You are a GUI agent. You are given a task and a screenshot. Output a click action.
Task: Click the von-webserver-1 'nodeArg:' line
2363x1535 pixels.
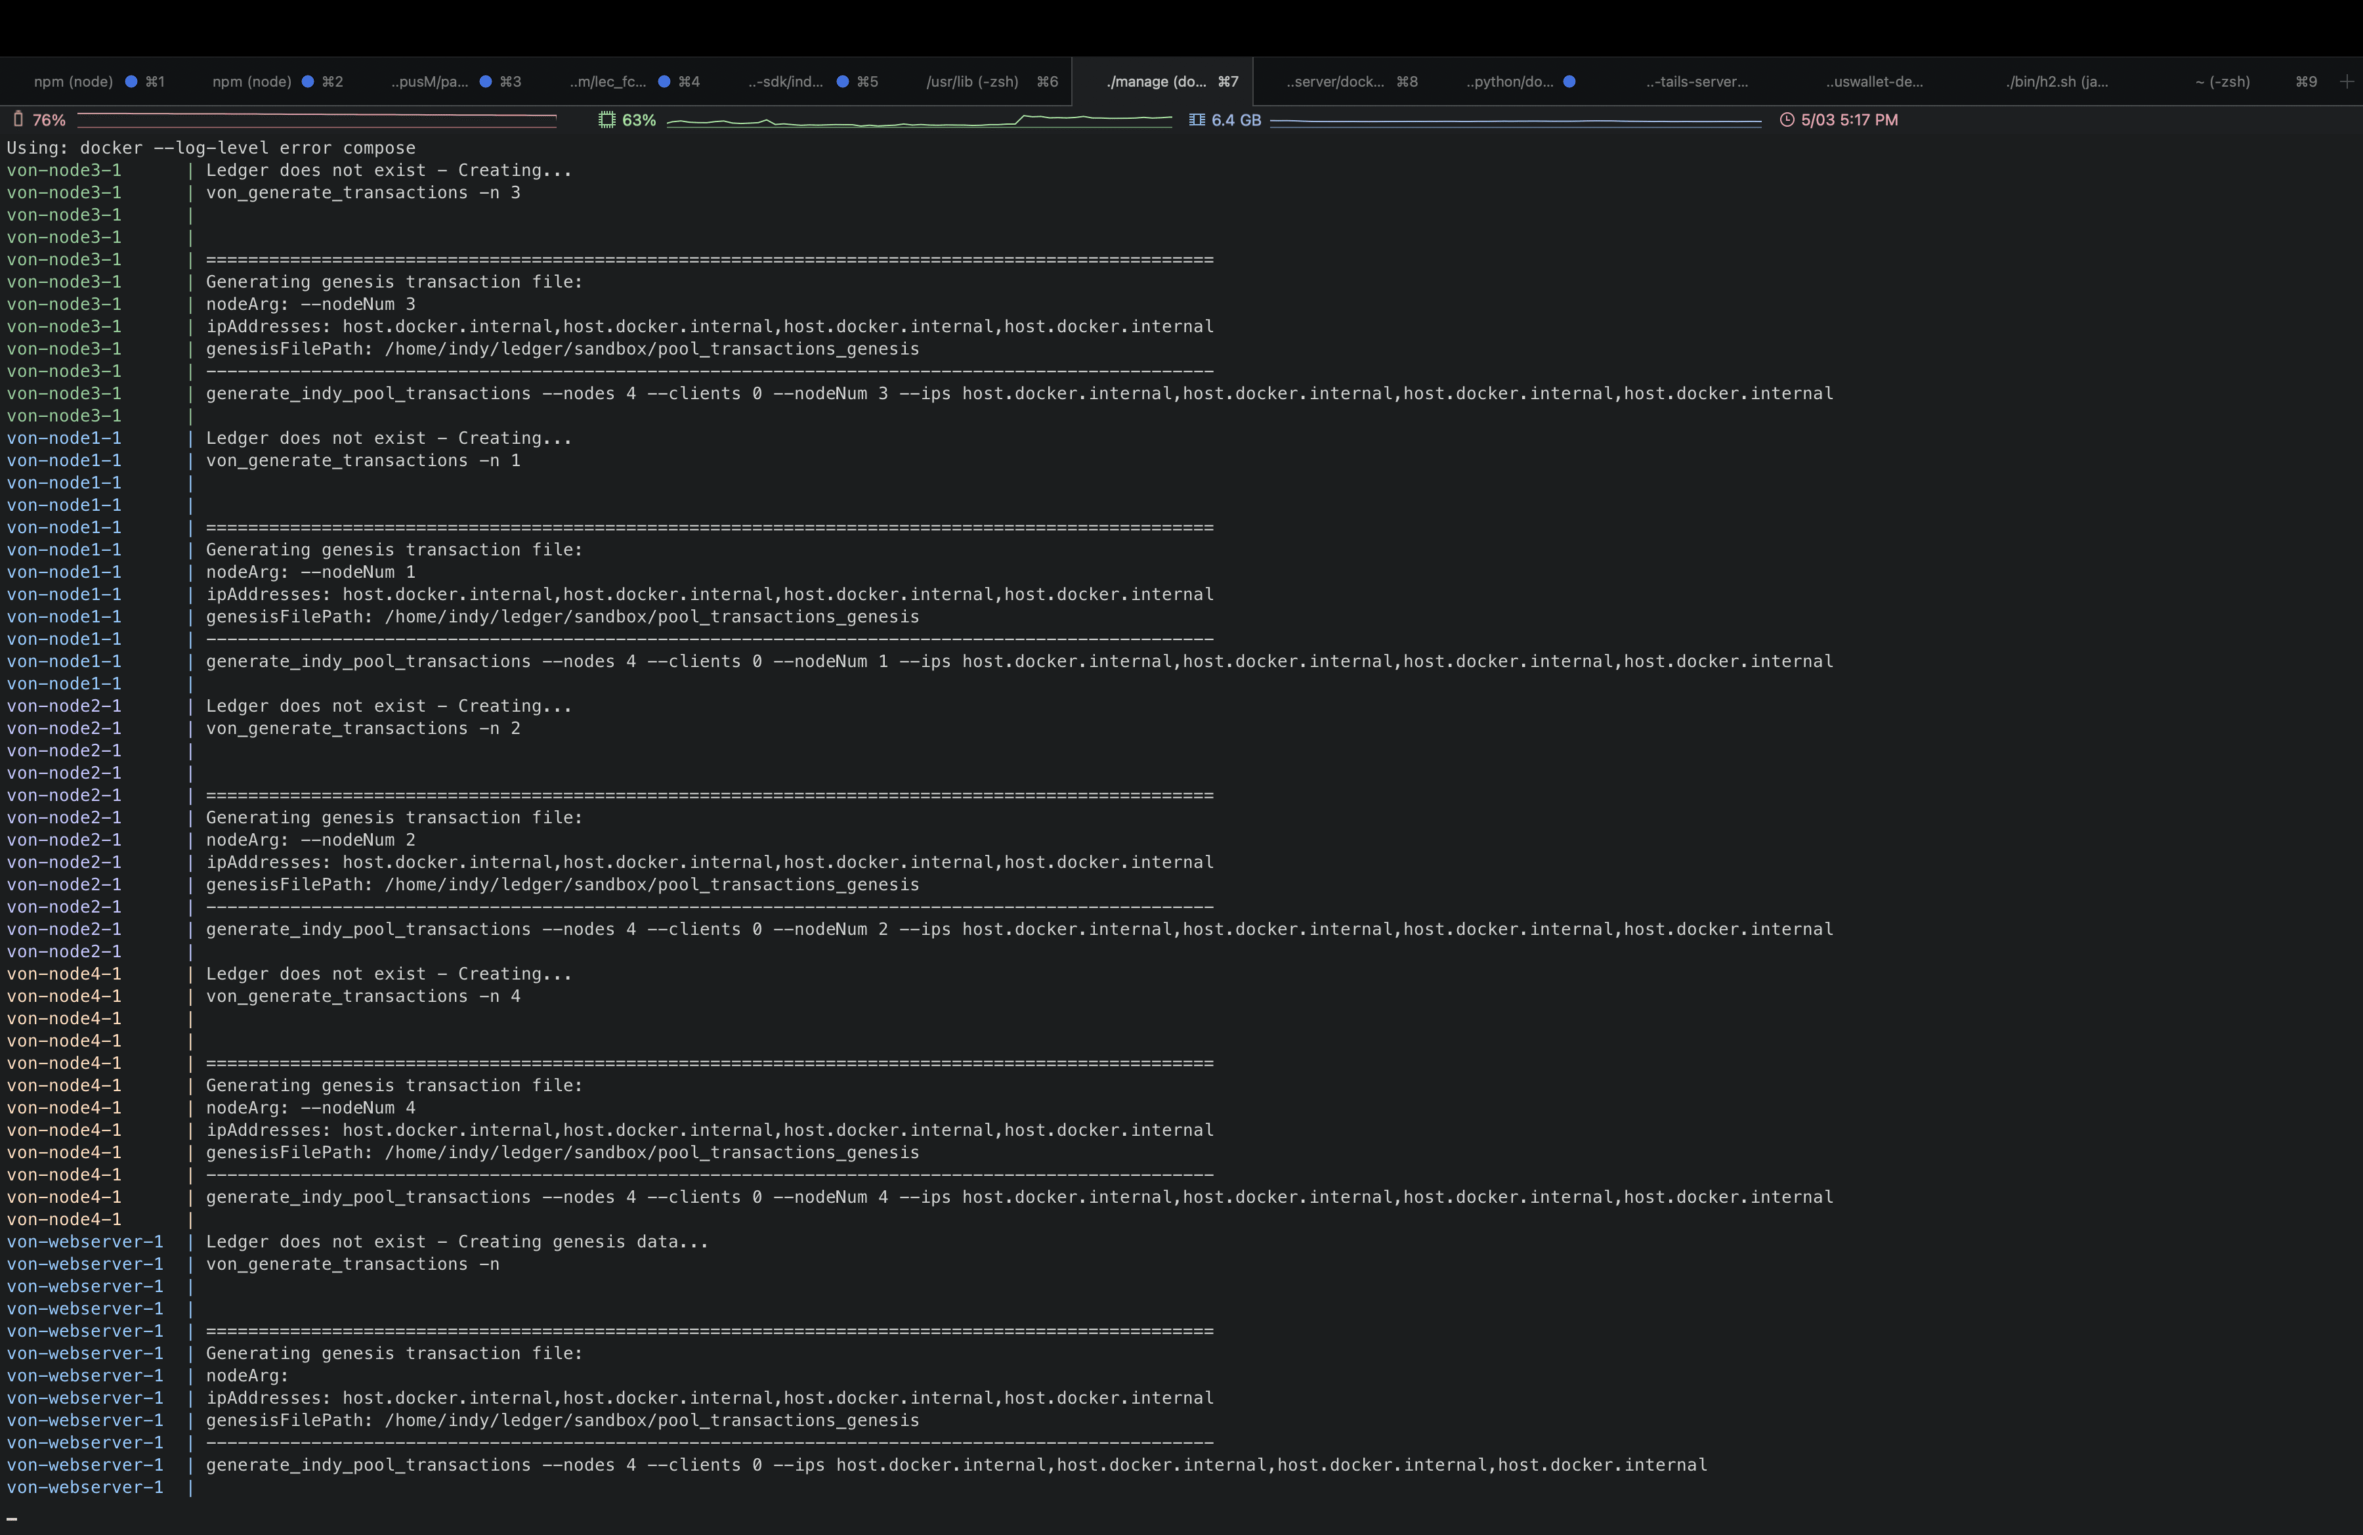click(247, 1375)
